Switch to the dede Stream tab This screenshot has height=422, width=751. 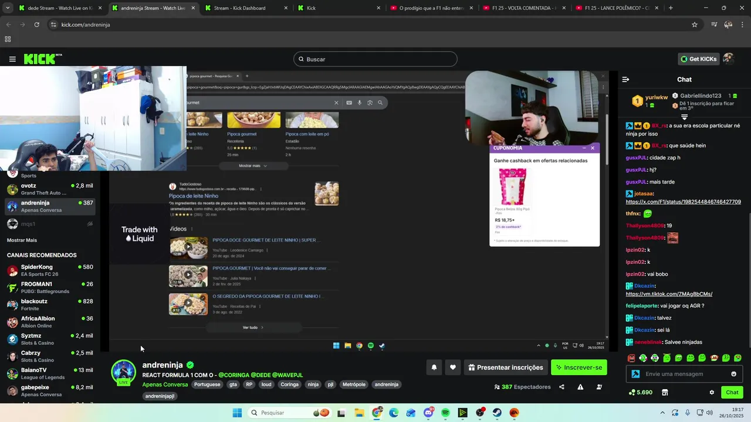point(59,8)
